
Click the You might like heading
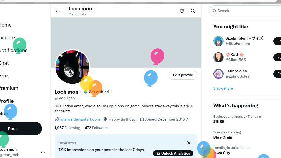point(231,27)
